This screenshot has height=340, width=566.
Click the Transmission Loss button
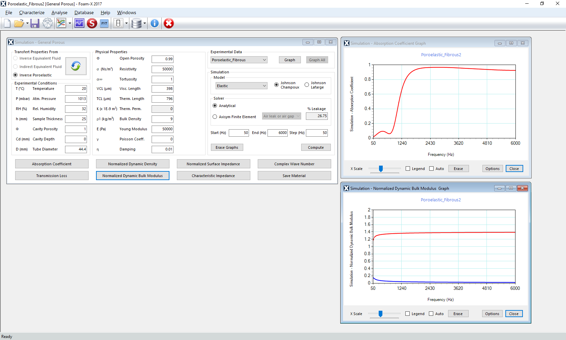tap(52, 176)
